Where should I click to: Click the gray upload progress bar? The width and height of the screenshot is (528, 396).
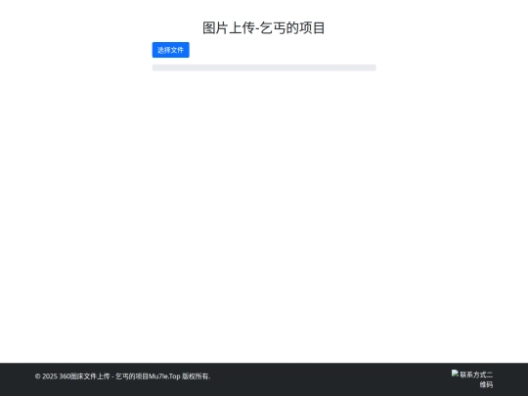point(264,67)
